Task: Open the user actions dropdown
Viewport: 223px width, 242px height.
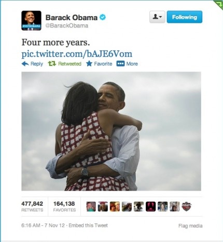Action: click(x=157, y=17)
